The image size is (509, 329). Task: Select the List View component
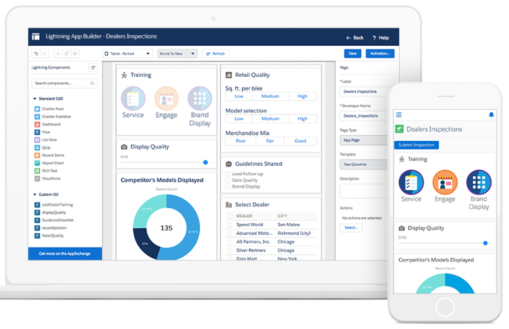[x=46, y=140]
